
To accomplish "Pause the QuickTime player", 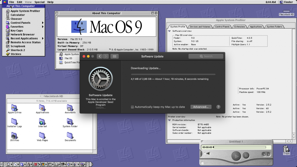I will [x=246, y=156].
